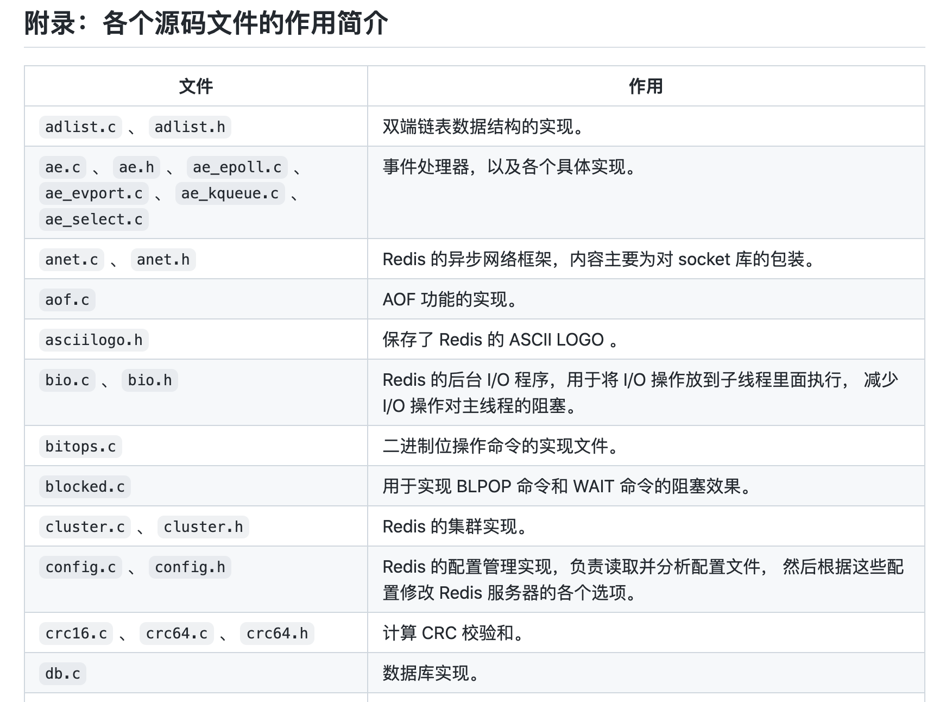The width and height of the screenshot is (946, 702).
Task: Click the crc16.c file badge
Action: tap(75, 633)
